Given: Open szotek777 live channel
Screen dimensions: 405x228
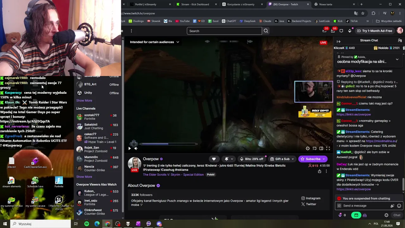Looking at the screenshot, I should [98, 117].
